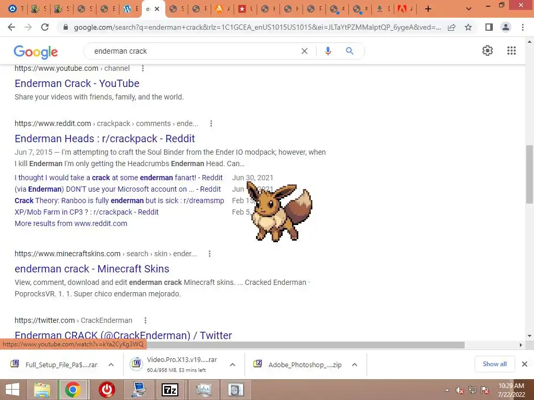Click the horizontal scrollbar at page bottom
The height and width of the screenshot is (400, 534).
[305, 345]
